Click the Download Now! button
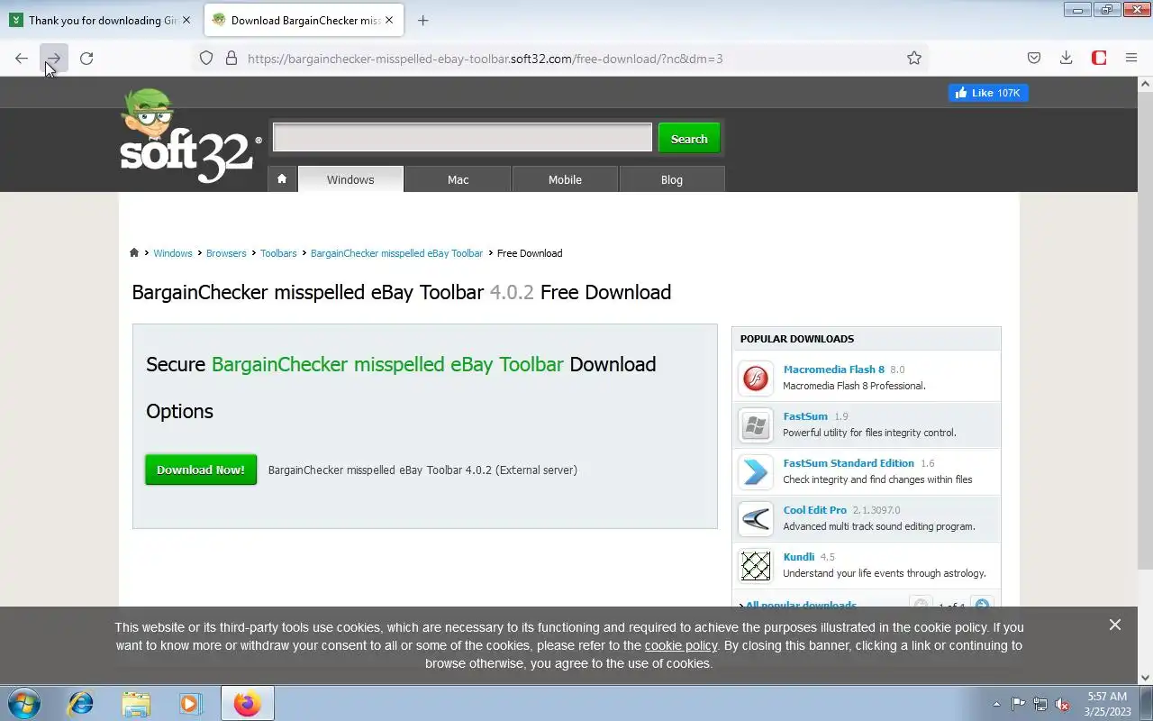Viewport: 1153px width, 721px height. tap(201, 470)
